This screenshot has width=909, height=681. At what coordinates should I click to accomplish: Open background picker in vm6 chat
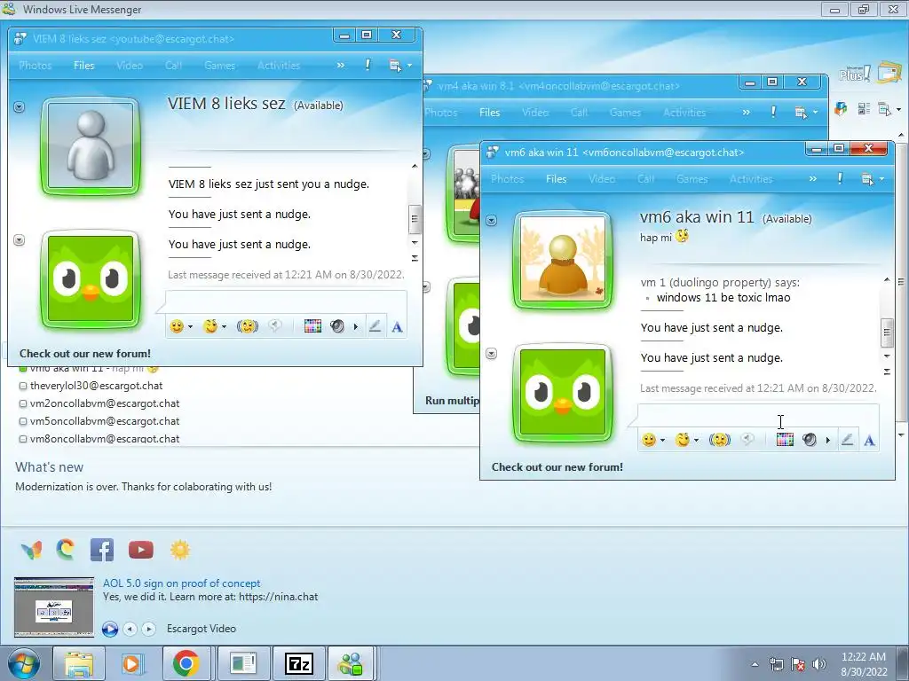785,440
